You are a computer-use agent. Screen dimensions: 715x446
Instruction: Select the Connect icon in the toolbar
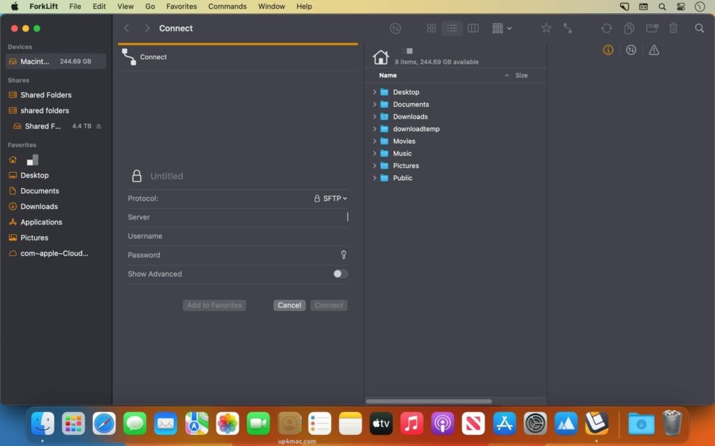coord(568,28)
